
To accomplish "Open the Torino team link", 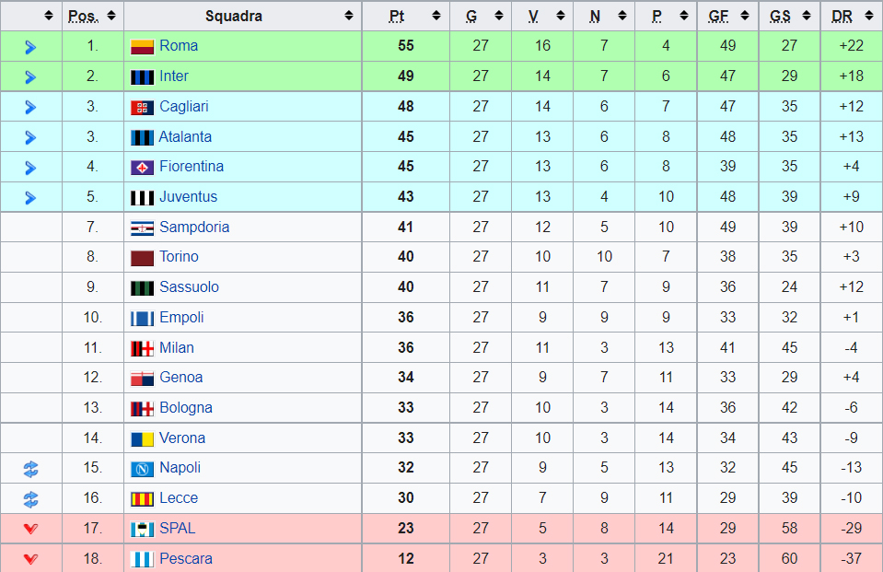I will click(179, 257).
